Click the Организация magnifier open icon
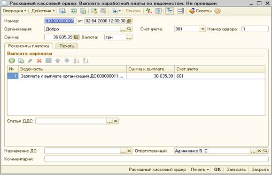 coord(129,29)
